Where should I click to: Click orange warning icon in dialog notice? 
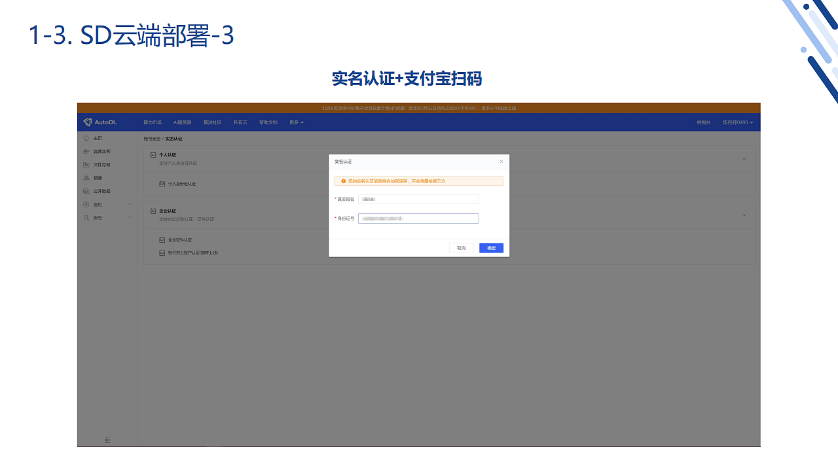click(343, 181)
